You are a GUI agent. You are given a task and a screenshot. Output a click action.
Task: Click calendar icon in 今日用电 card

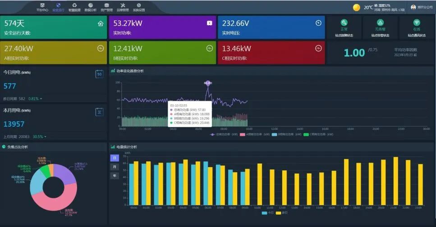click(x=99, y=74)
